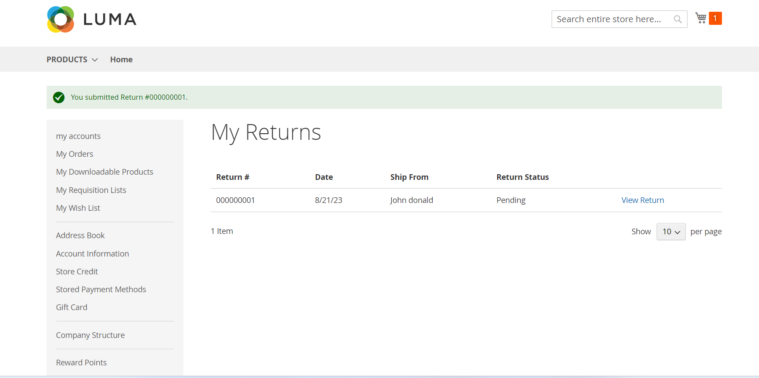Click the cart item count badge
Image resolution: width=759 pixels, height=378 pixels.
coord(715,18)
